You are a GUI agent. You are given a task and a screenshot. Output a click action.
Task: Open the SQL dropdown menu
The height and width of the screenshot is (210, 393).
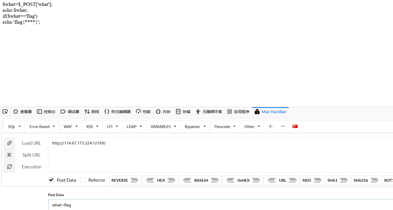coord(14,126)
